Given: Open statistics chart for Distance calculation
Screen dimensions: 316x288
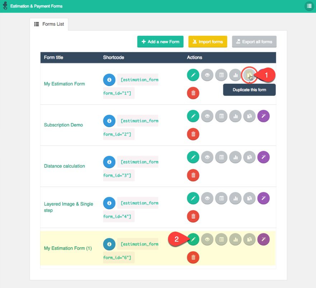Looking at the screenshot, I should [235, 157].
